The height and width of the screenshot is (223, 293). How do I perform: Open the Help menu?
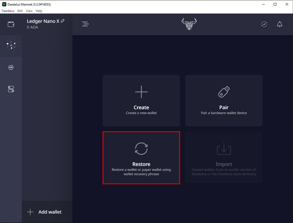tap(39, 11)
